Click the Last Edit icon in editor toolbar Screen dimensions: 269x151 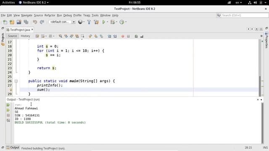37,36
